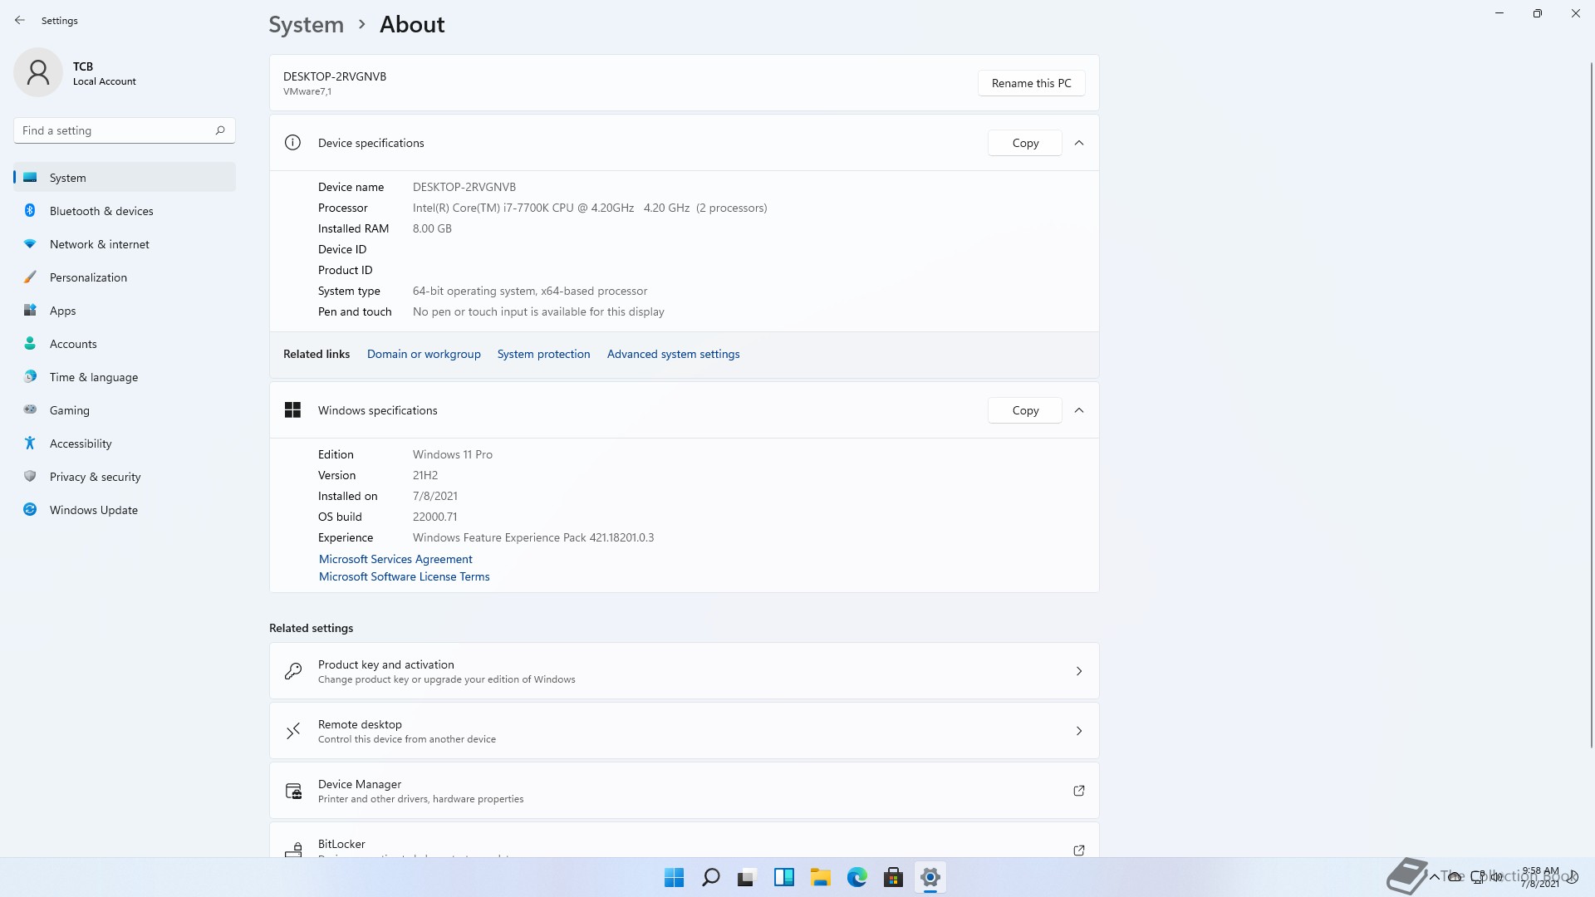
Task: Open Accounts settings
Action: tap(125, 344)
